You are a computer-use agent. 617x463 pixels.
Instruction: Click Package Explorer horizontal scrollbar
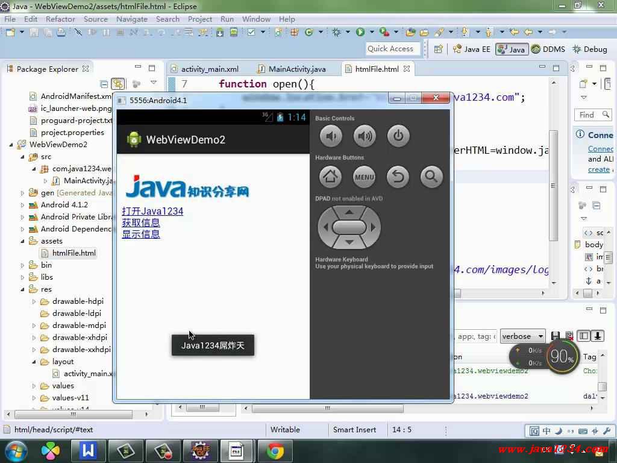point(73,414)
